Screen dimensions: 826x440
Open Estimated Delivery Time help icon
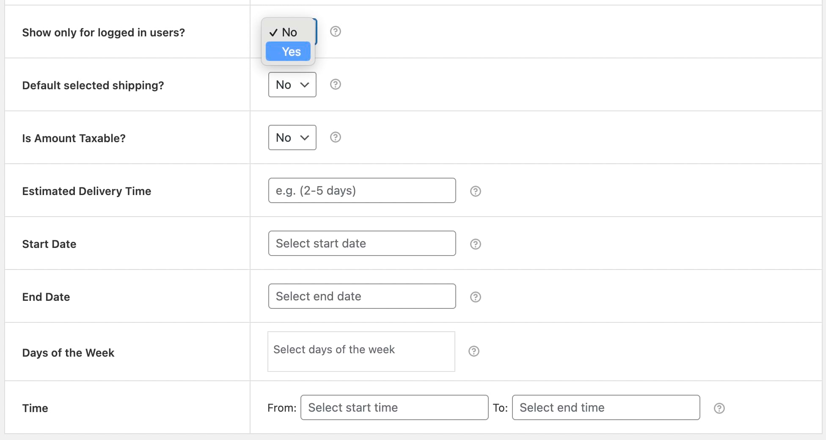point(475,191)
